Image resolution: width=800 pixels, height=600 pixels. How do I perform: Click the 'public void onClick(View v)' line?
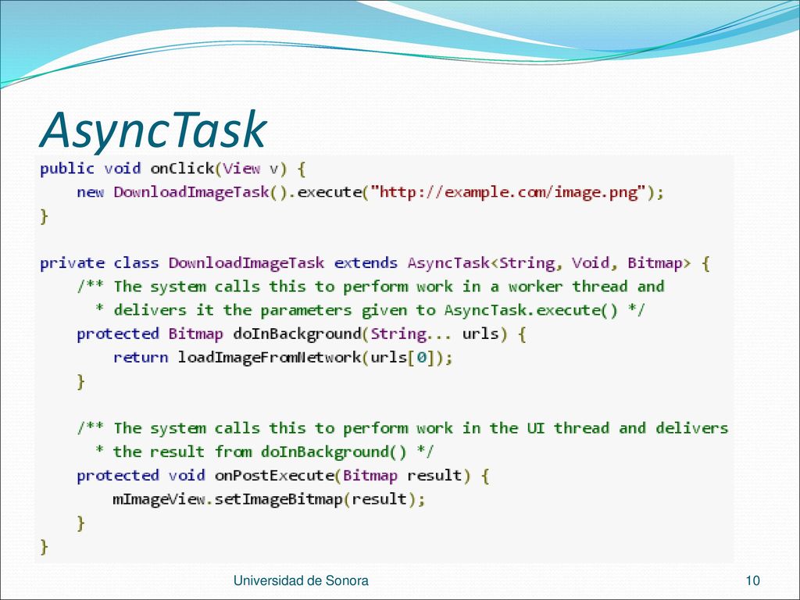[173, 169]
